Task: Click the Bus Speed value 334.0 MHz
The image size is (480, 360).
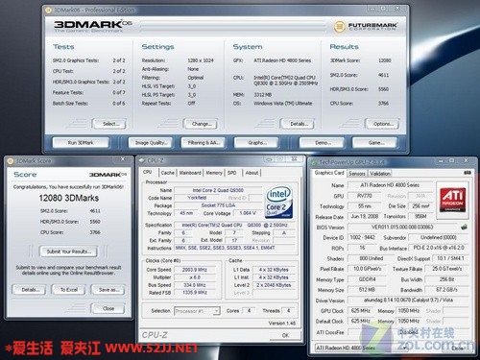Action: 195,285
